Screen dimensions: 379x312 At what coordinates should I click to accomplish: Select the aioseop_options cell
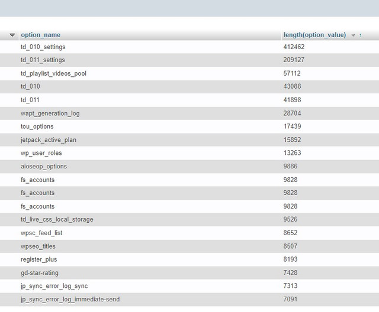pyautogui.click(x=44, y=167)
